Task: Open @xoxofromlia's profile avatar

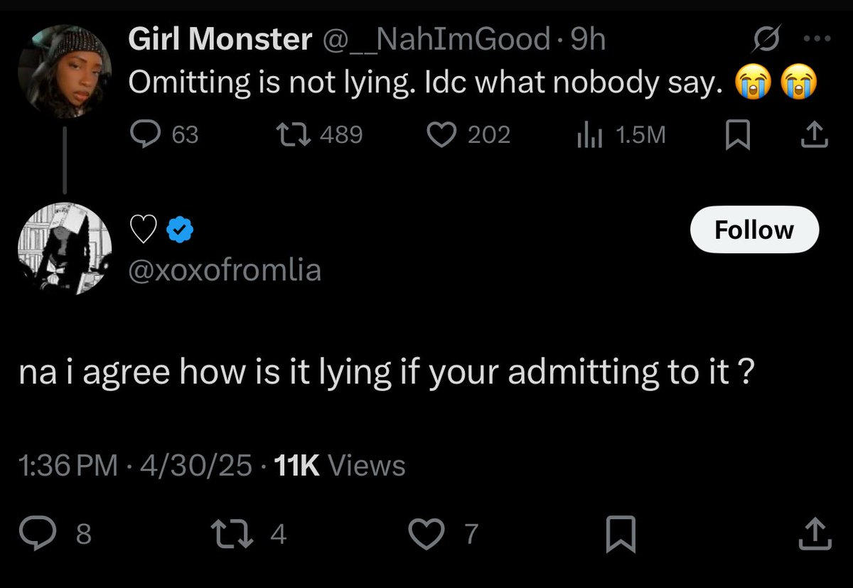Action: pyautogui.click(x=65, y=248)
